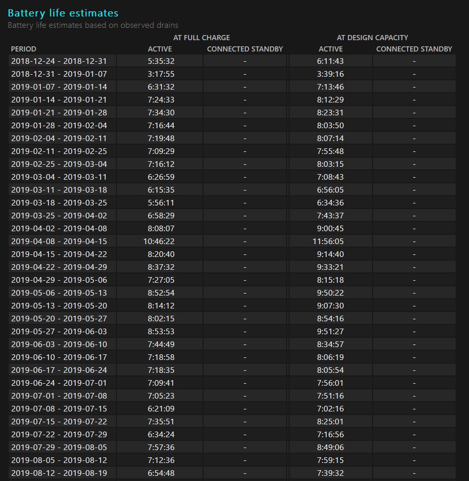Click the 7:34:30 active value
This screenshot has height=481, width=469.
pyautogui.click(x=161, y=113)
